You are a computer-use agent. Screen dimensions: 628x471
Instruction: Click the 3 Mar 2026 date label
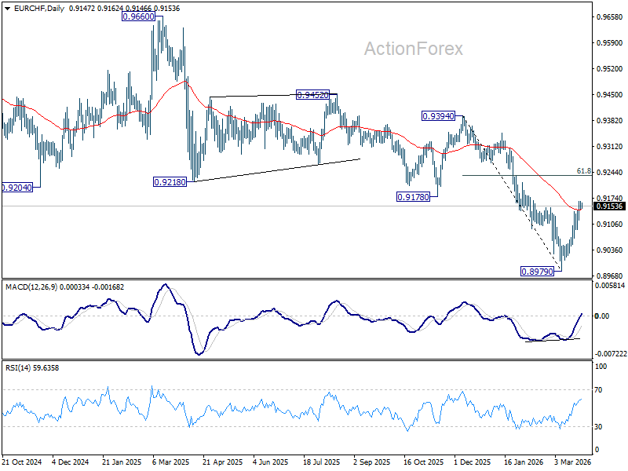pyautogui.click(x=573, y=462)
